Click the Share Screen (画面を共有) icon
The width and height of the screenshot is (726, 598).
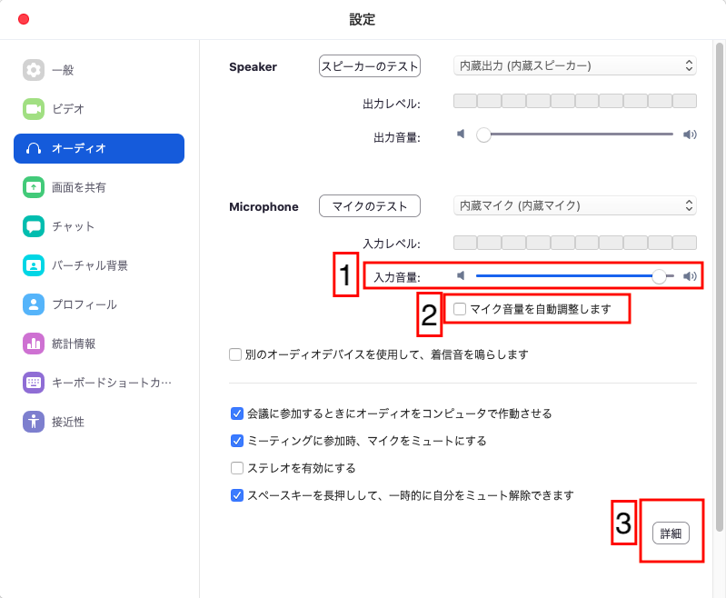[x=34, y=187]
